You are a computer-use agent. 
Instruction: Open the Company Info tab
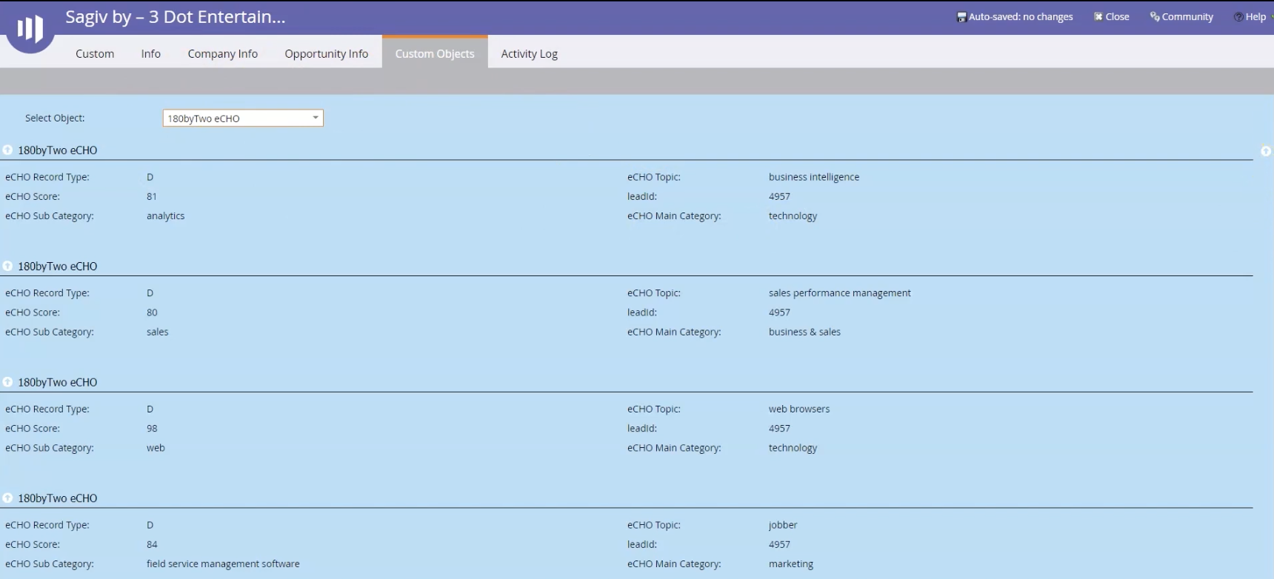tap(223, 53)
